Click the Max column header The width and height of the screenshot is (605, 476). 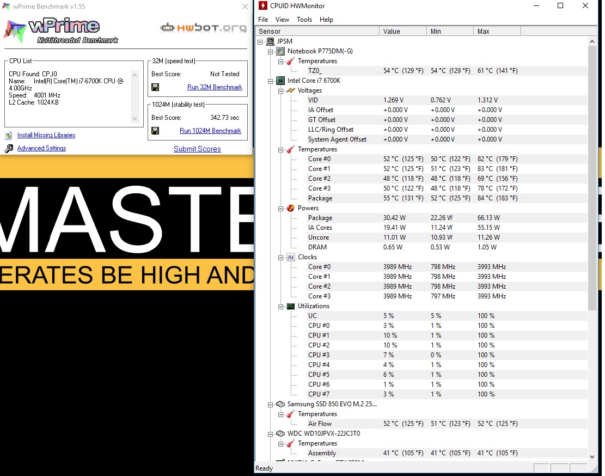tap(497, 31)
